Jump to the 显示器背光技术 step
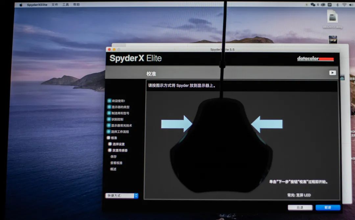The height and width of the screenshot is (220, 355). [121, 125]
